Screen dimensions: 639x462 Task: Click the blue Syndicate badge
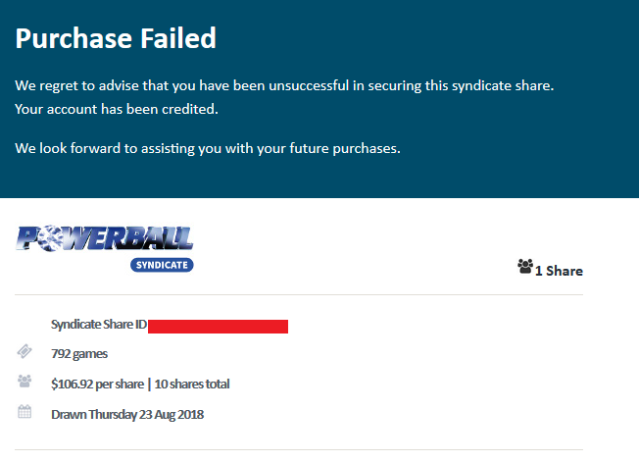click(162, 264)
